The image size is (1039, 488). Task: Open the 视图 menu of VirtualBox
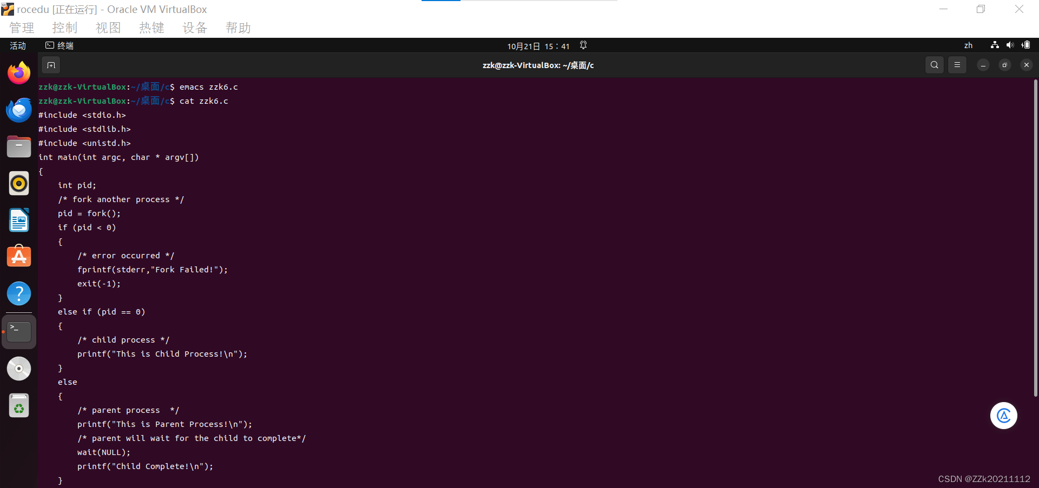pos(108,28)
